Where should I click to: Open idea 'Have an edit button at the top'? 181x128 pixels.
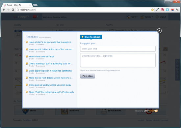(51, 49)
